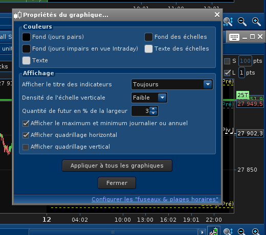Click the green 25T label on price axis
266x235 pixels.
[242, 95]
